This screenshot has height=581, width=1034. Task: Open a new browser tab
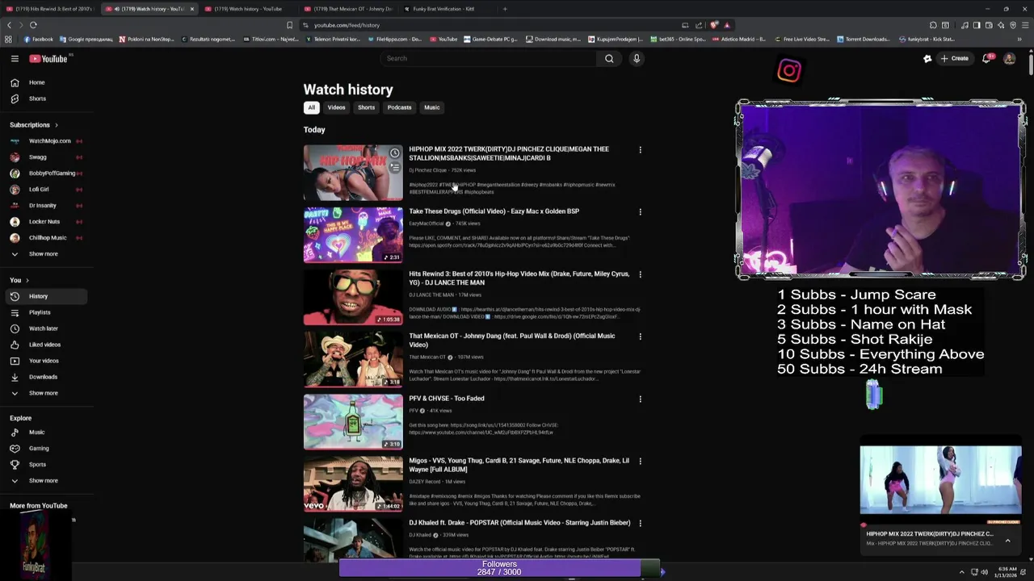(505, 9)
